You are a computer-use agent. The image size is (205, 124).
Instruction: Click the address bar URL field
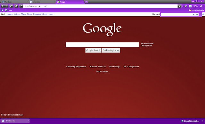tap(100, 6)
